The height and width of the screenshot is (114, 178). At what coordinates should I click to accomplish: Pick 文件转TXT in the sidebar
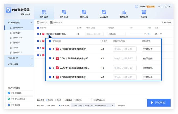coord(19,48)
